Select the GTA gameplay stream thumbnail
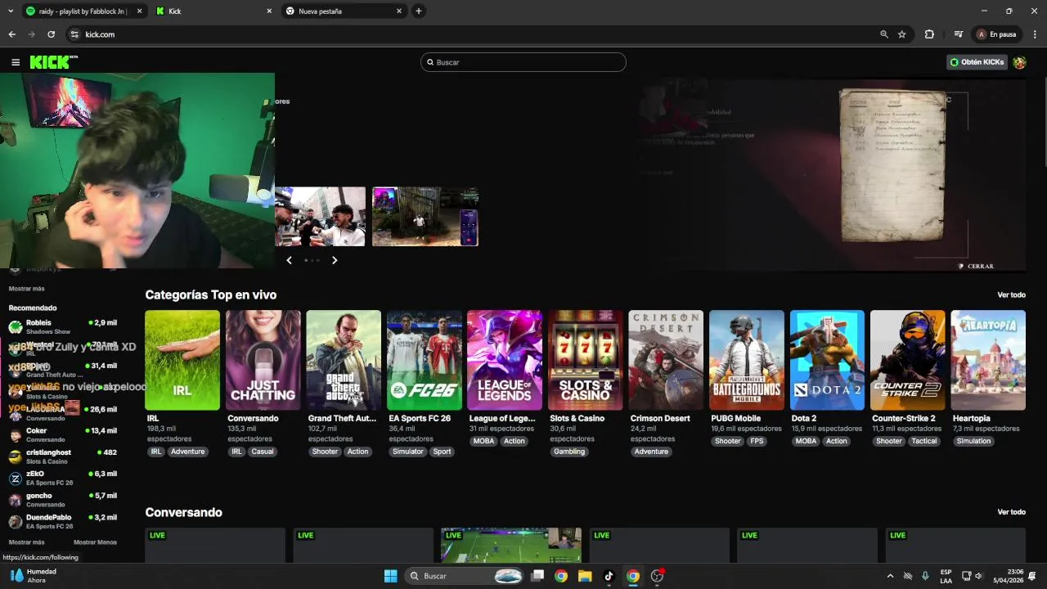The image size is (1047, 589). tap(425, 217)
